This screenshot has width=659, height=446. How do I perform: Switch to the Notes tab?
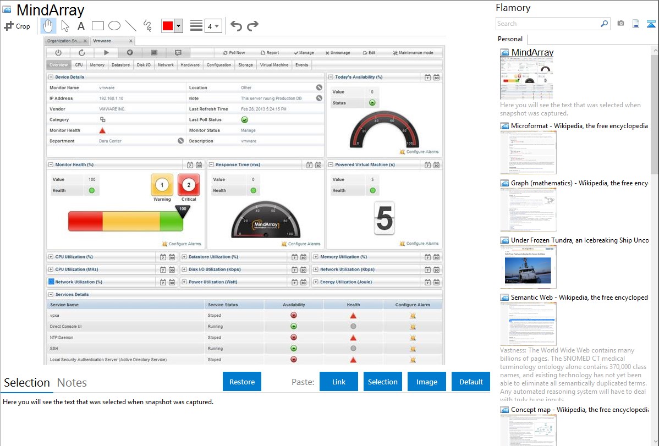click(72, 383)
